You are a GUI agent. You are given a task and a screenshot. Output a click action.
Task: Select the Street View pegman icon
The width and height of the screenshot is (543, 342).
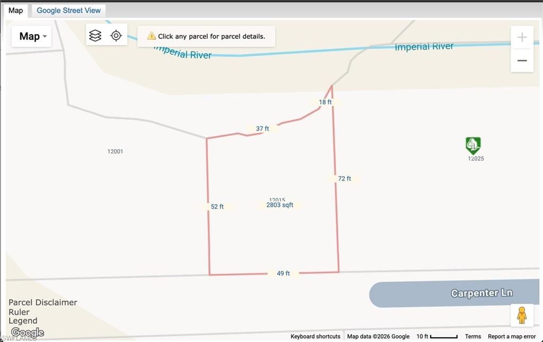(522, 315)
